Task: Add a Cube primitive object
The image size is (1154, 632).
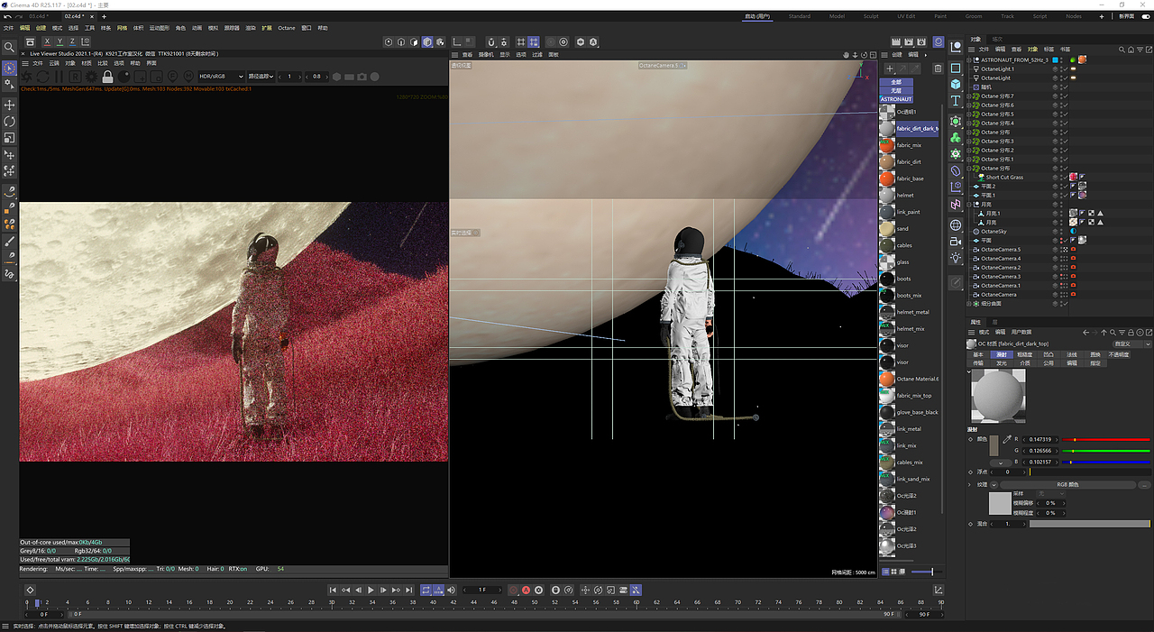Action: (956, 84)
